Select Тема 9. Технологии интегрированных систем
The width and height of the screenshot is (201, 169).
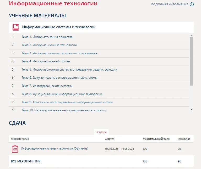coord(67,102)
